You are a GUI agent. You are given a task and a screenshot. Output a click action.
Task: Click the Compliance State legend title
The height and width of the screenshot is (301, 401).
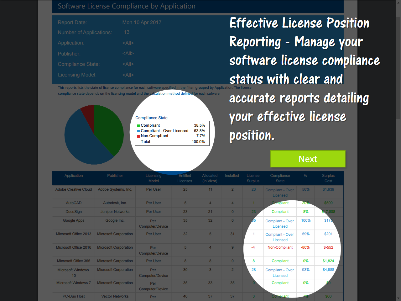(x=151, y=118)
